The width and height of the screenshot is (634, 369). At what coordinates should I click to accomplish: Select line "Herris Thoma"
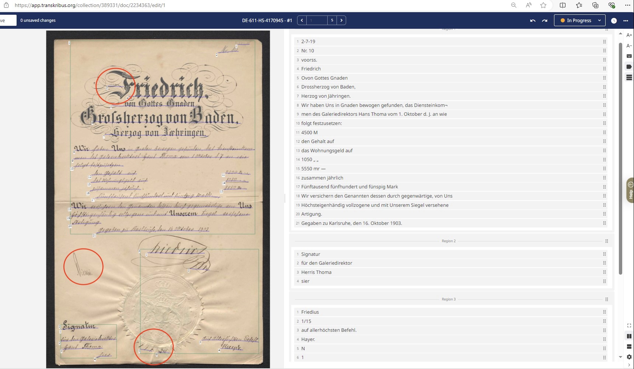coord(450,272)
